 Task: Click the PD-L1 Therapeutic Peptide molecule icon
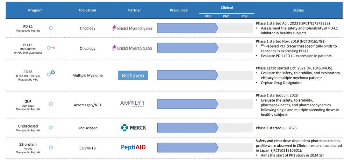(x=50, y=28)
